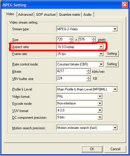Click Setting button beside Rate control mode
The width and height of the screenshot is (130, 156).
pyautogui.click(x=112, y=64)
